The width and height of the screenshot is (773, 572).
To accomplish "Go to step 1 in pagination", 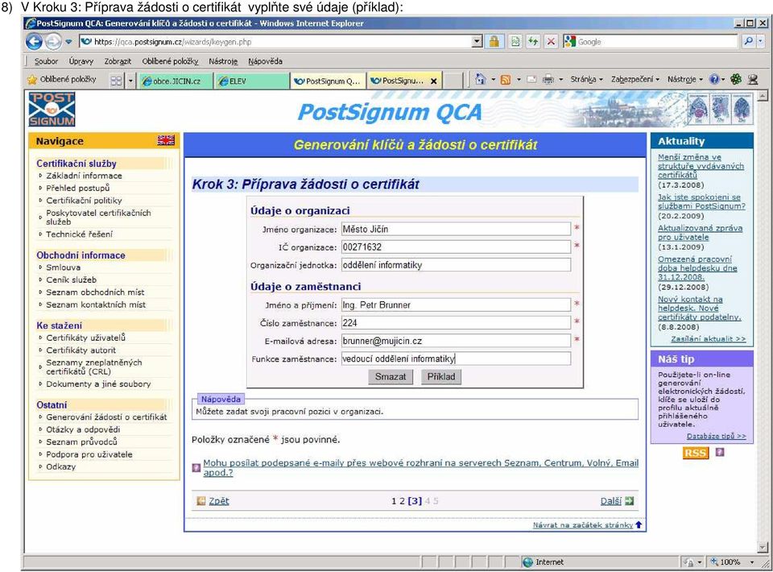I will tap(394, 501).
